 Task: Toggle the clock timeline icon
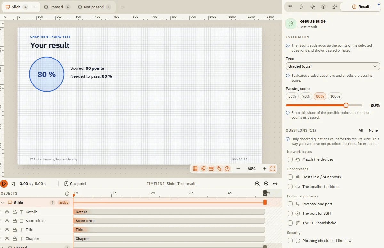[x=227, y=169]
